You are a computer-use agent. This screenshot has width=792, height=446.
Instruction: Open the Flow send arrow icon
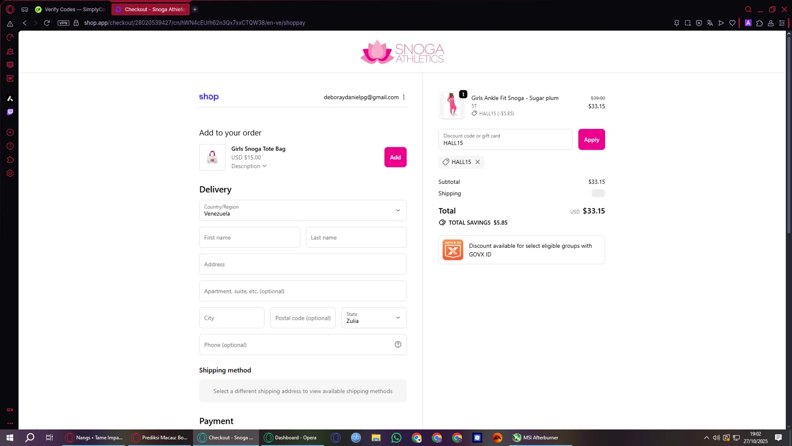click(721, 23)
